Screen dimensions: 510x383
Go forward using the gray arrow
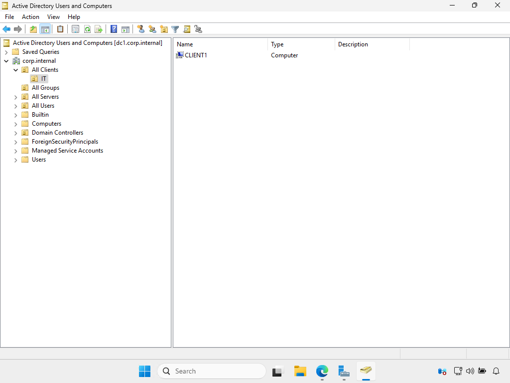[18, 29]
